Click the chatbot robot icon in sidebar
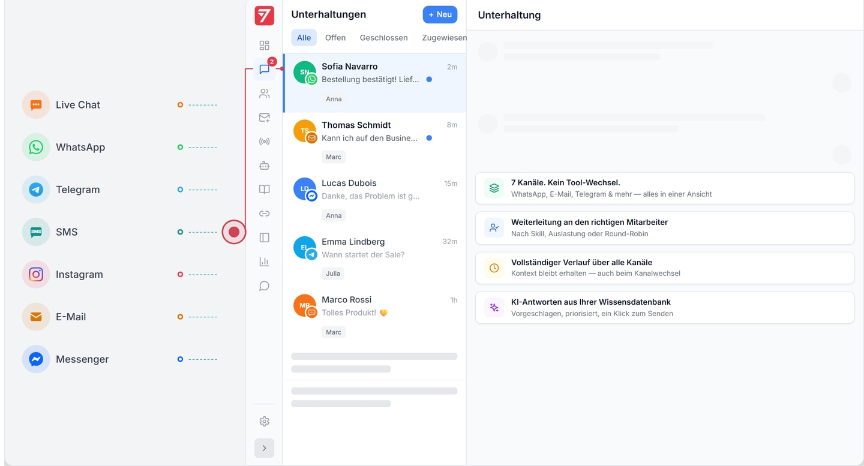 tap(264, 166)
